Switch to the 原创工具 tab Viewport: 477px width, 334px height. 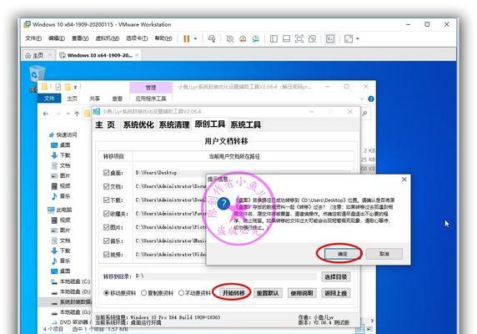pyautogui.click(x=210, y=124)
